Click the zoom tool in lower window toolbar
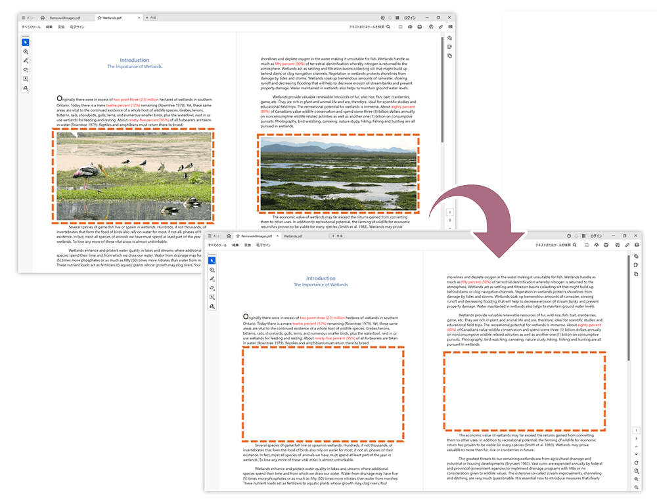 212,270
